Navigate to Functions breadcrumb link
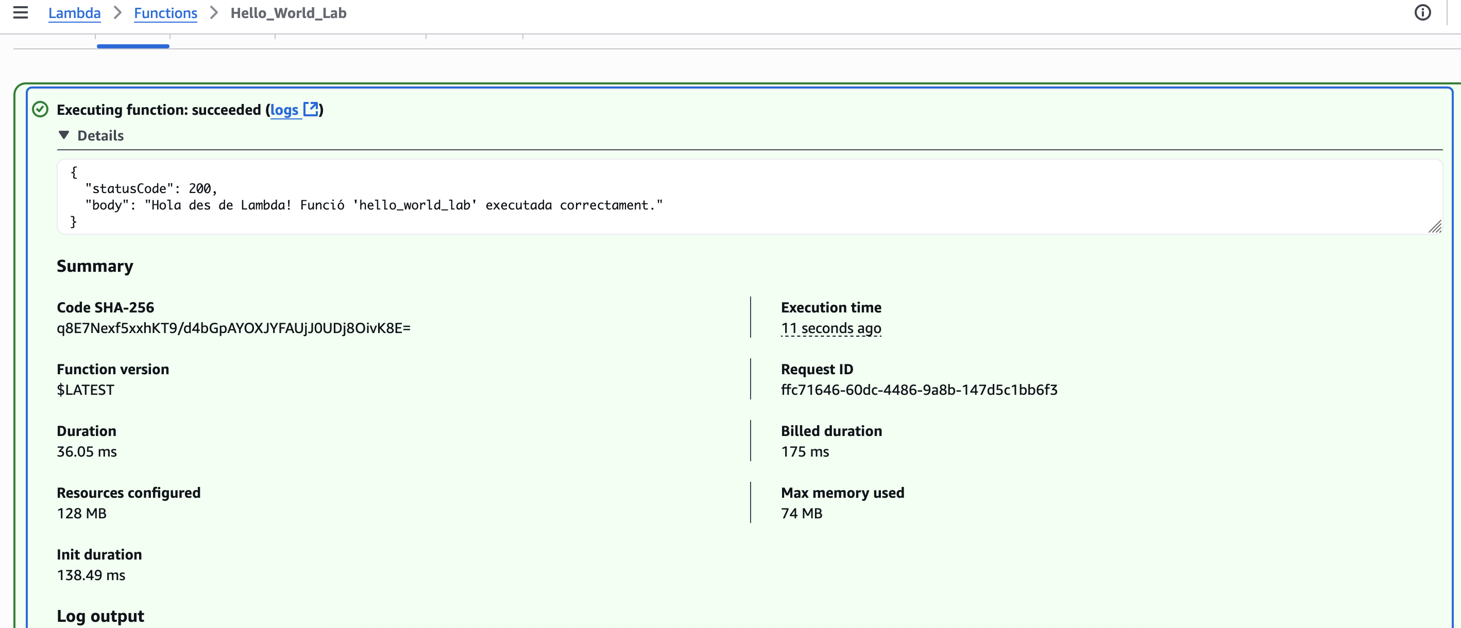This screenshot has width=1461, height=628. click(165, 13)
